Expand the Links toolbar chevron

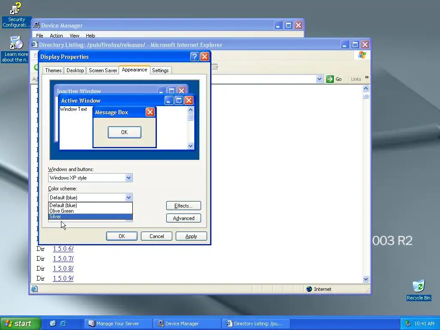pyautogui.click(x=367, y=77)
